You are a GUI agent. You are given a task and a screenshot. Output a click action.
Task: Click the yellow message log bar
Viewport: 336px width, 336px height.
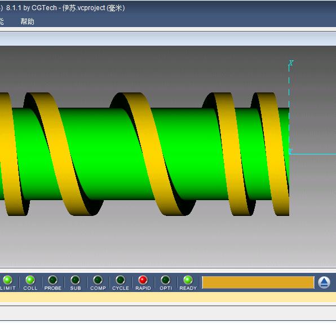[168, 297]
